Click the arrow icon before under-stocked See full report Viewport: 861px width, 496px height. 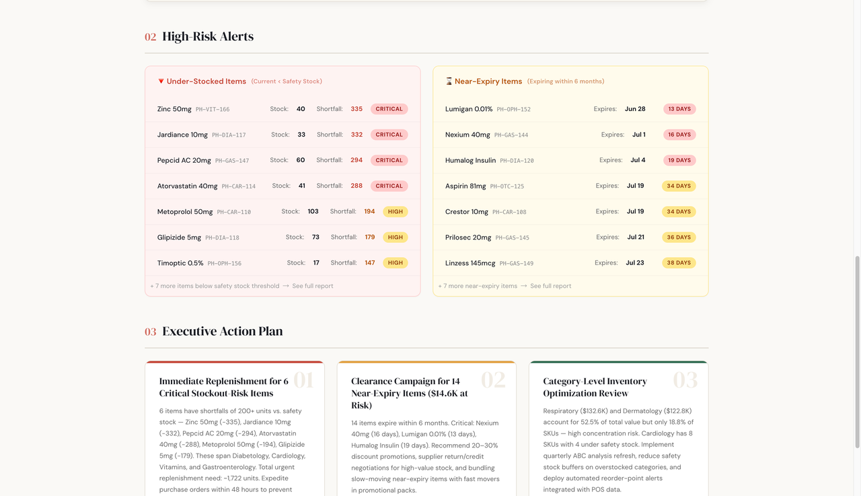(286, 286)
